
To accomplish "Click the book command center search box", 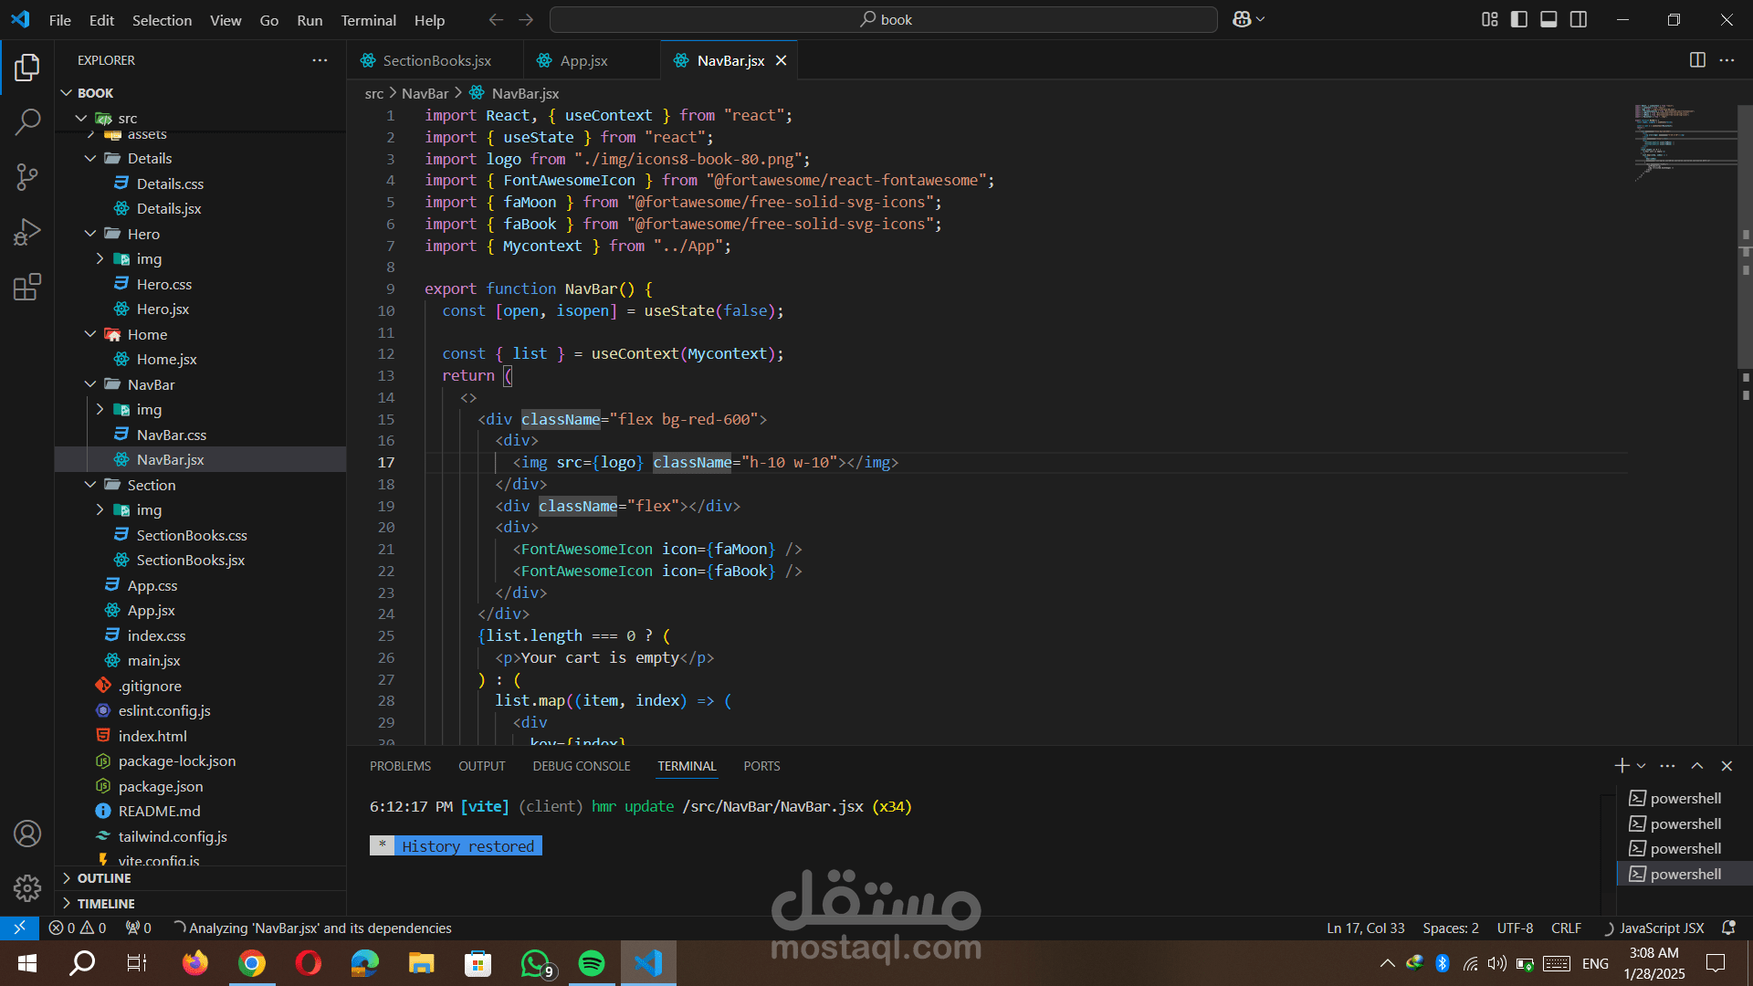I will pyautogui.click(x=883, y=19).
